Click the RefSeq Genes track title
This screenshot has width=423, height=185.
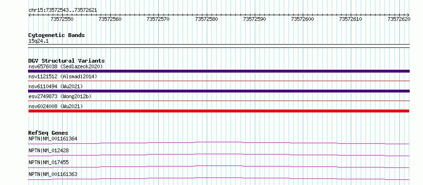48,133
